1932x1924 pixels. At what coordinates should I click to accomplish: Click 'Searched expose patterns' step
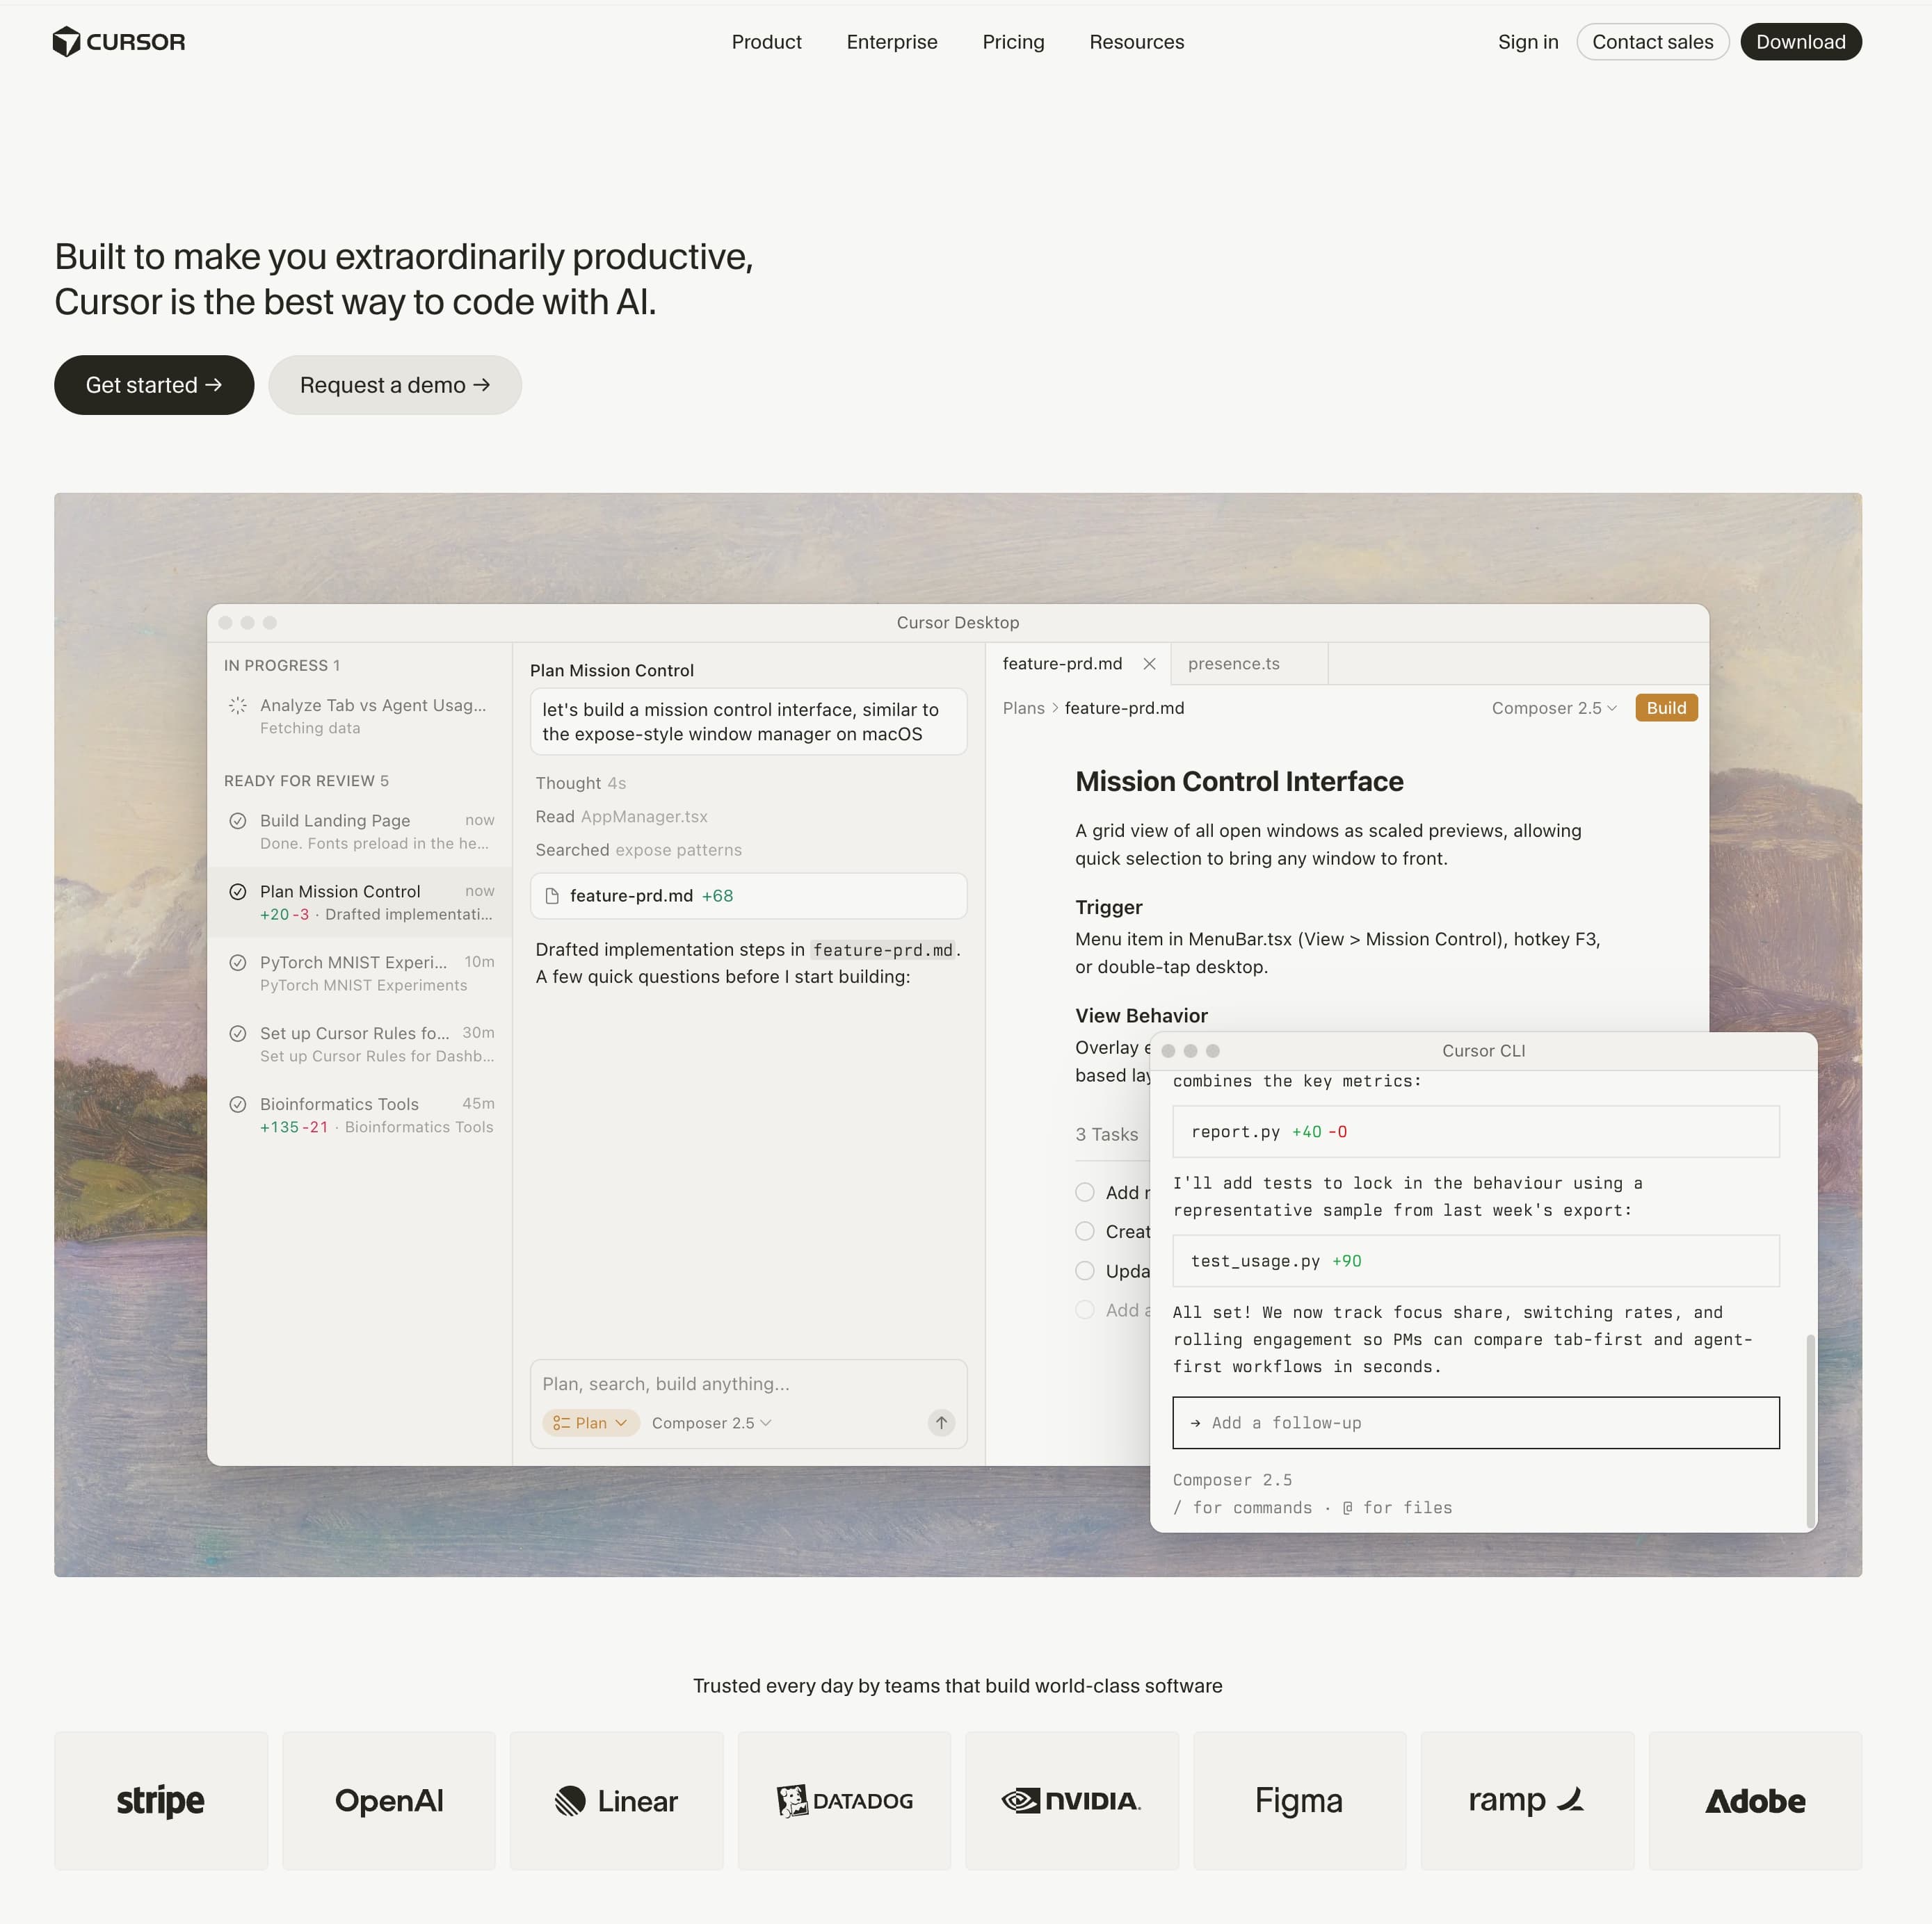tap(638, 849)
